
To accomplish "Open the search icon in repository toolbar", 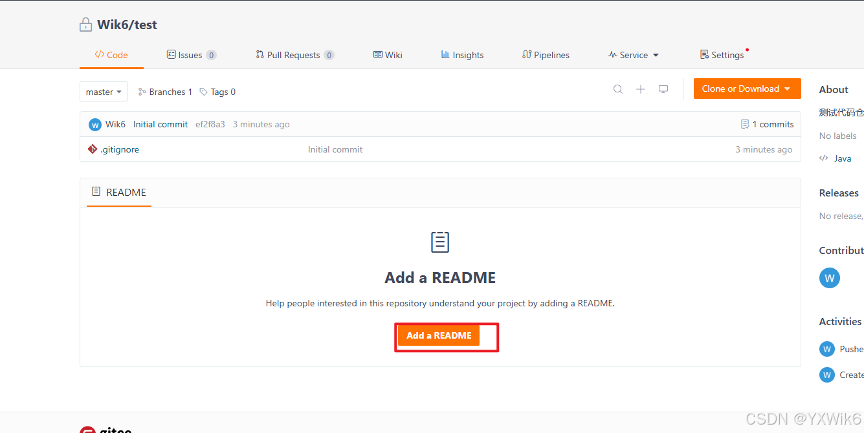I will [x=618, y=89].
